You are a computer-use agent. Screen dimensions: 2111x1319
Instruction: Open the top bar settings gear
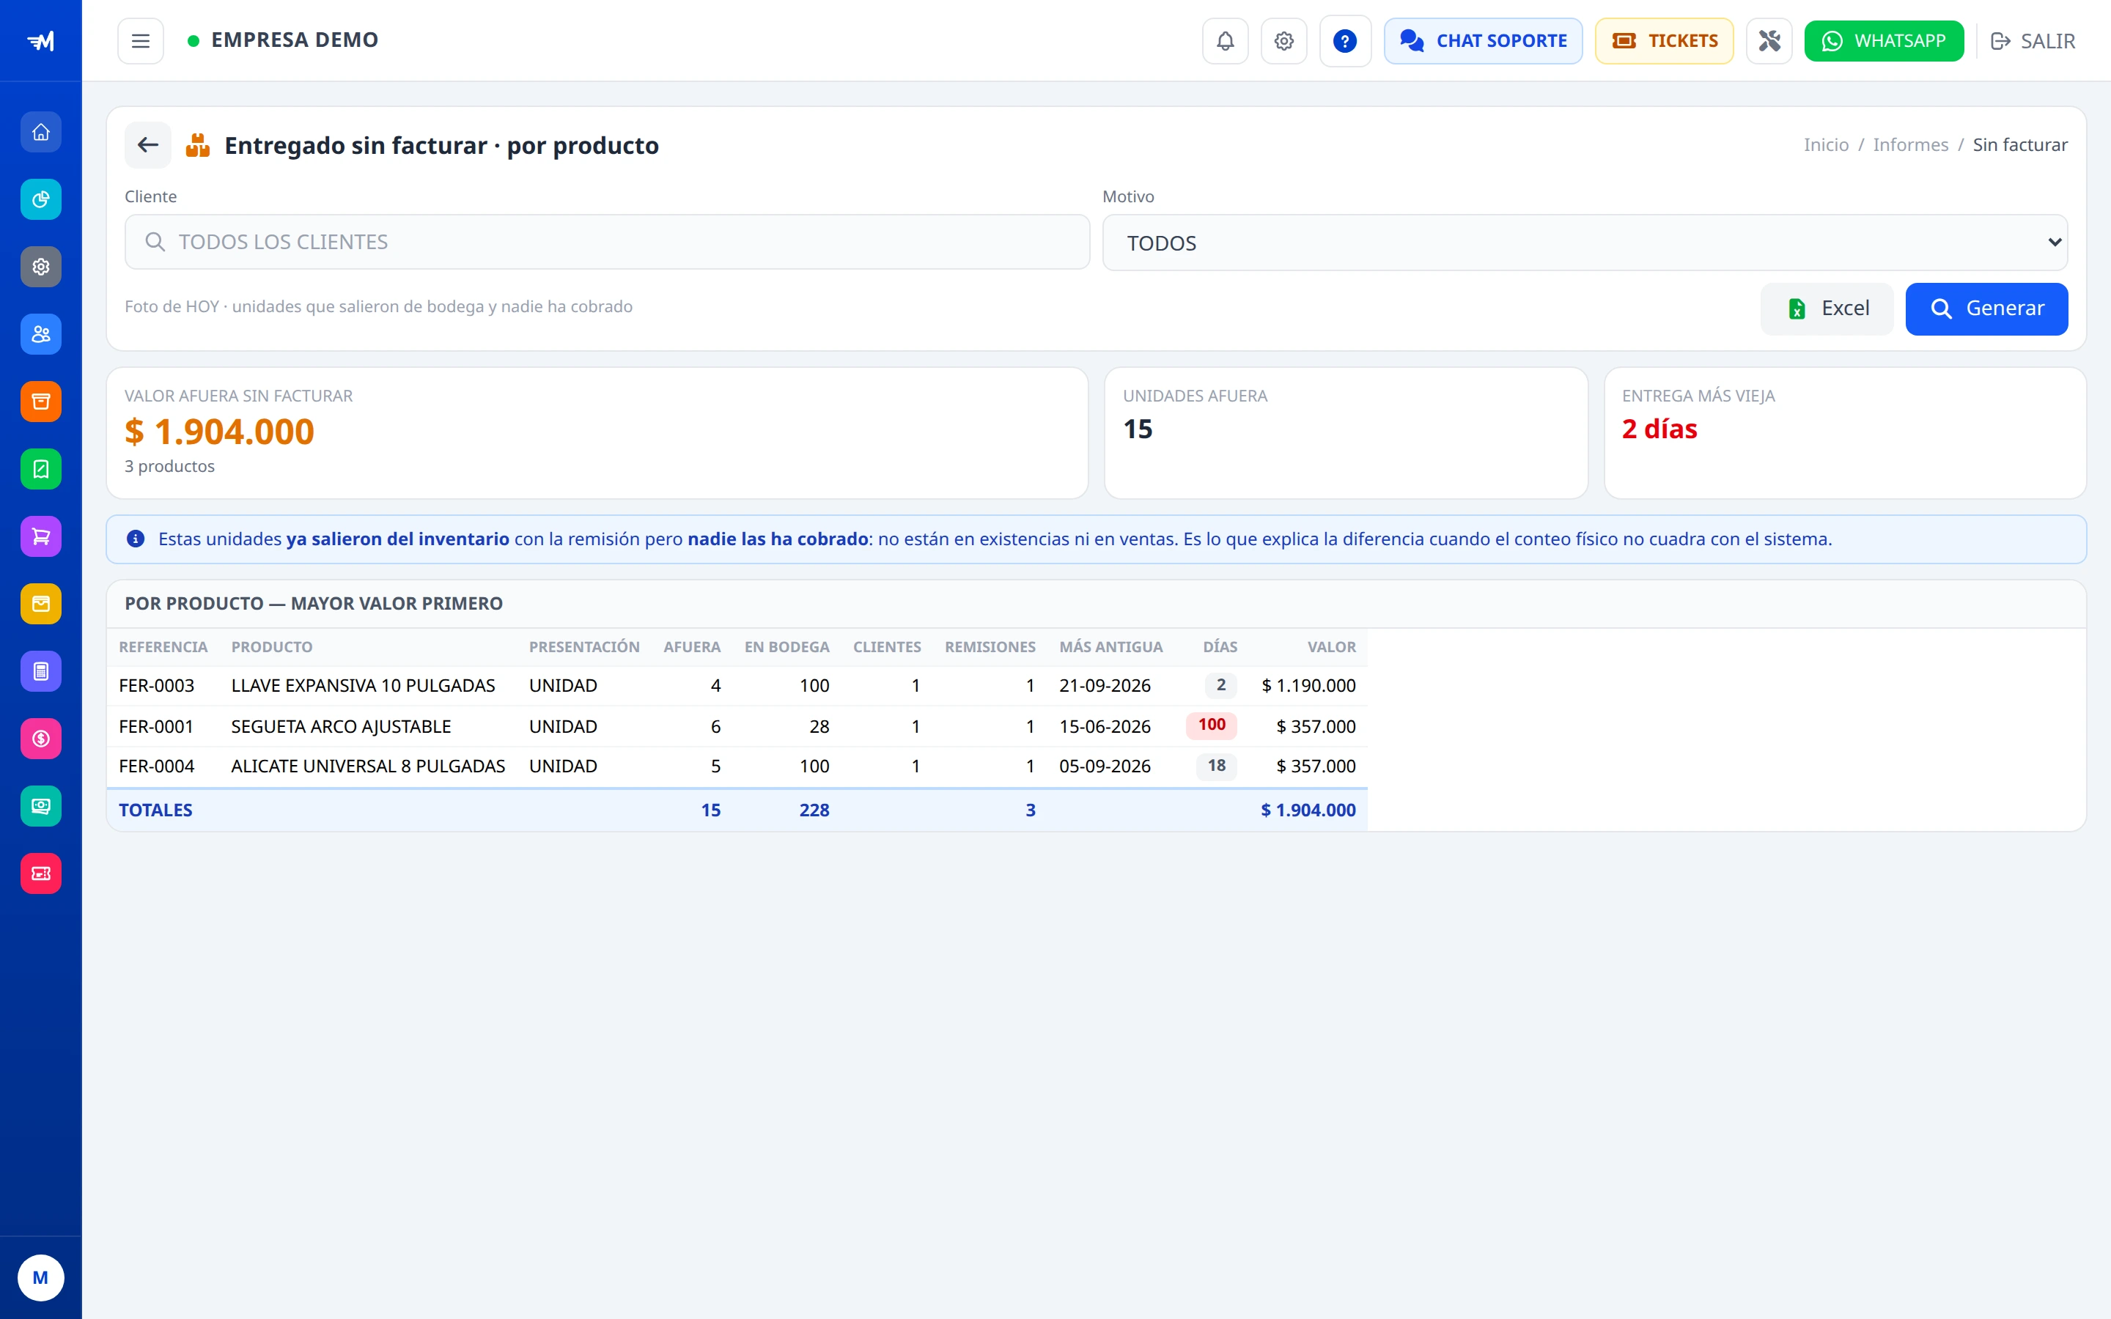pyautogui.click(x=1283, y=41)
